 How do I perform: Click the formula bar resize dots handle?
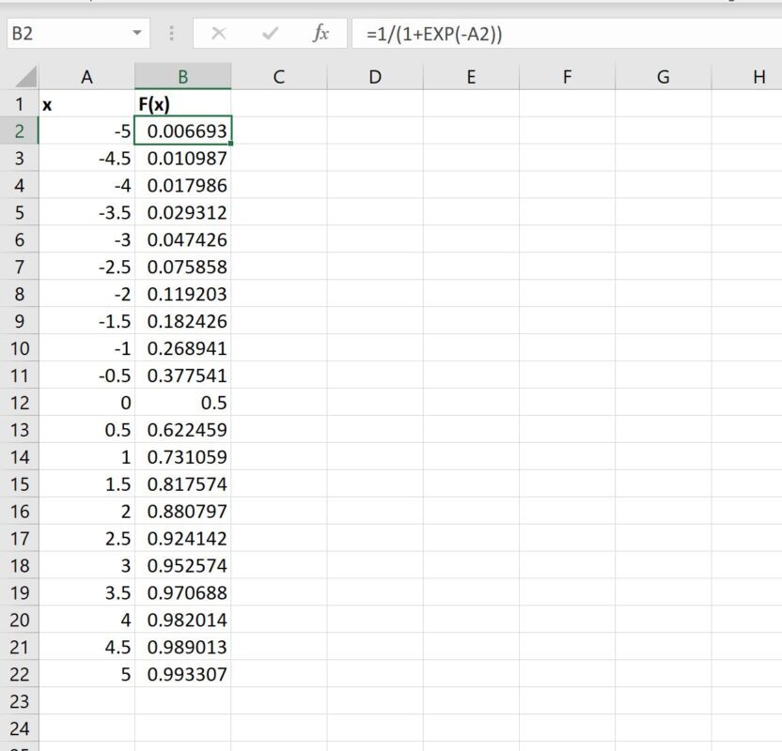[171, 34]
